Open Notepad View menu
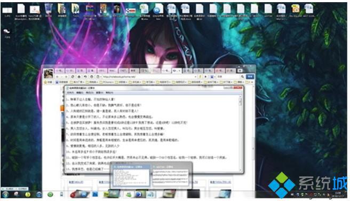The image size is (350, 201). (x=100, y=92)
